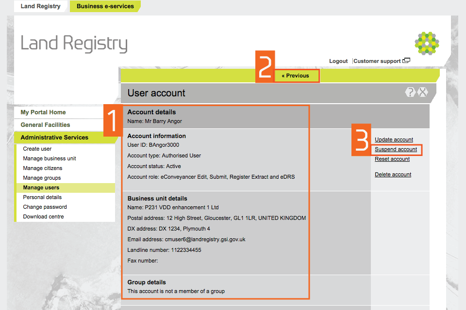Click 'Account type: Authorised User' text
Image resolution: width=466 pixels, height=310 pixels.
(x=164, y=155)
